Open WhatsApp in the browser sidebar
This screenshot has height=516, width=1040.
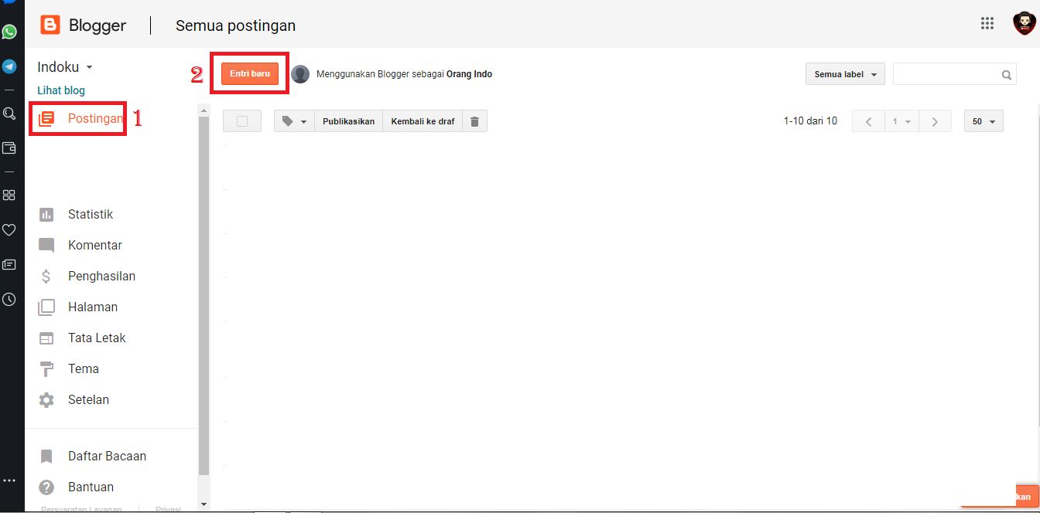click(x=9, y=32)
